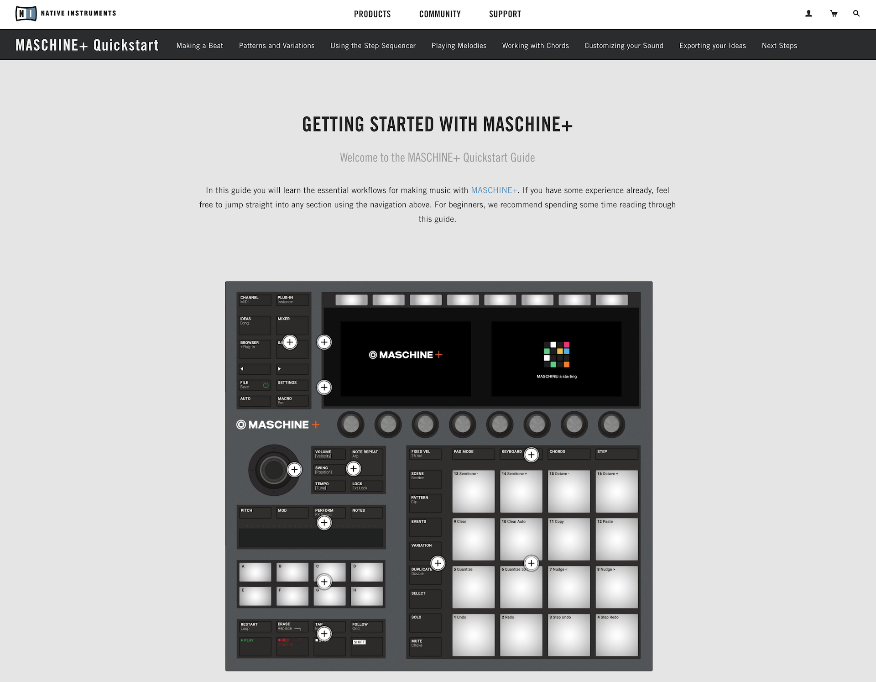Click the CHANNEL MIDI button on device
876x682 pixels.
pyautogui.click(x=255, y=299)
